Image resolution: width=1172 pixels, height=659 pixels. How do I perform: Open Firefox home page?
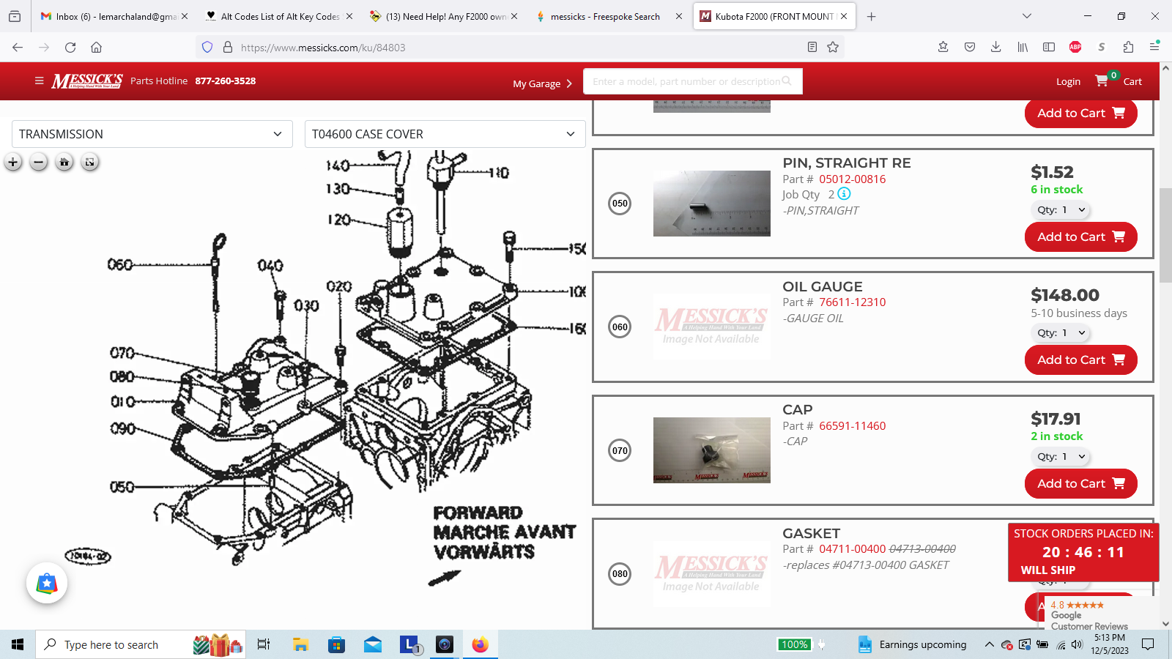[x=96, y=48]
